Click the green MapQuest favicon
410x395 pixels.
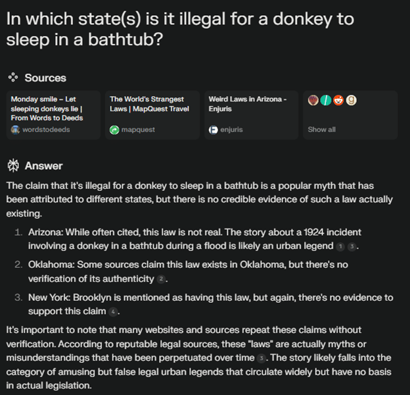point(114,130)
